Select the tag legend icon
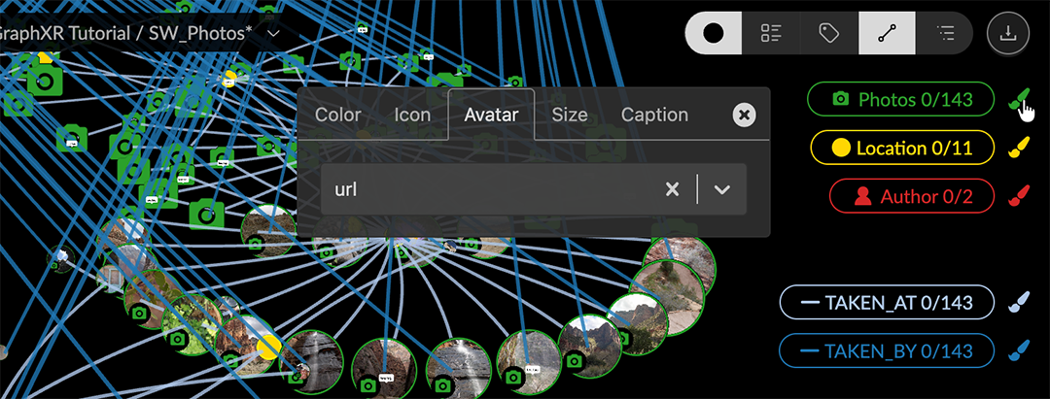Image resolution: width=1050 pixels, height=399 pixels. click(828, 33)
